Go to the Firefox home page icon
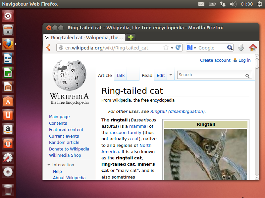Image resolution: width=265 pixels, height=198 pixels. click(x=253, y=48)
